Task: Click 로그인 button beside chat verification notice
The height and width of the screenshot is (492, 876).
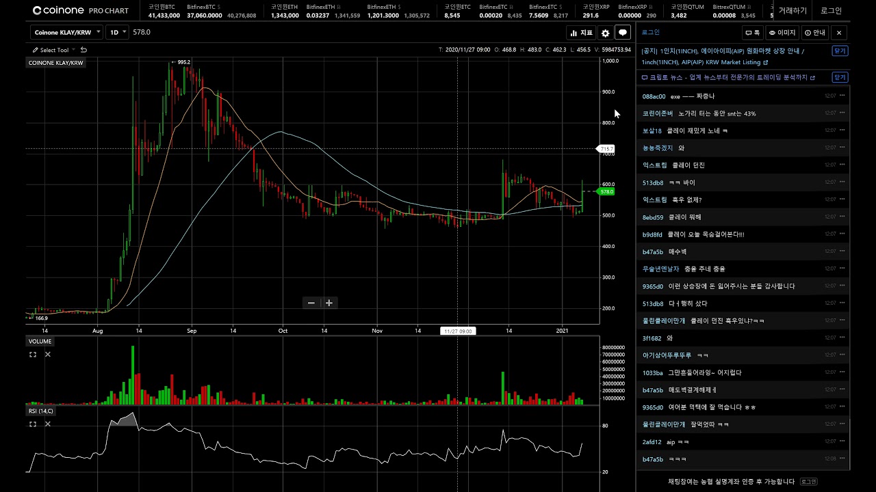Action: tap(809, 482)
